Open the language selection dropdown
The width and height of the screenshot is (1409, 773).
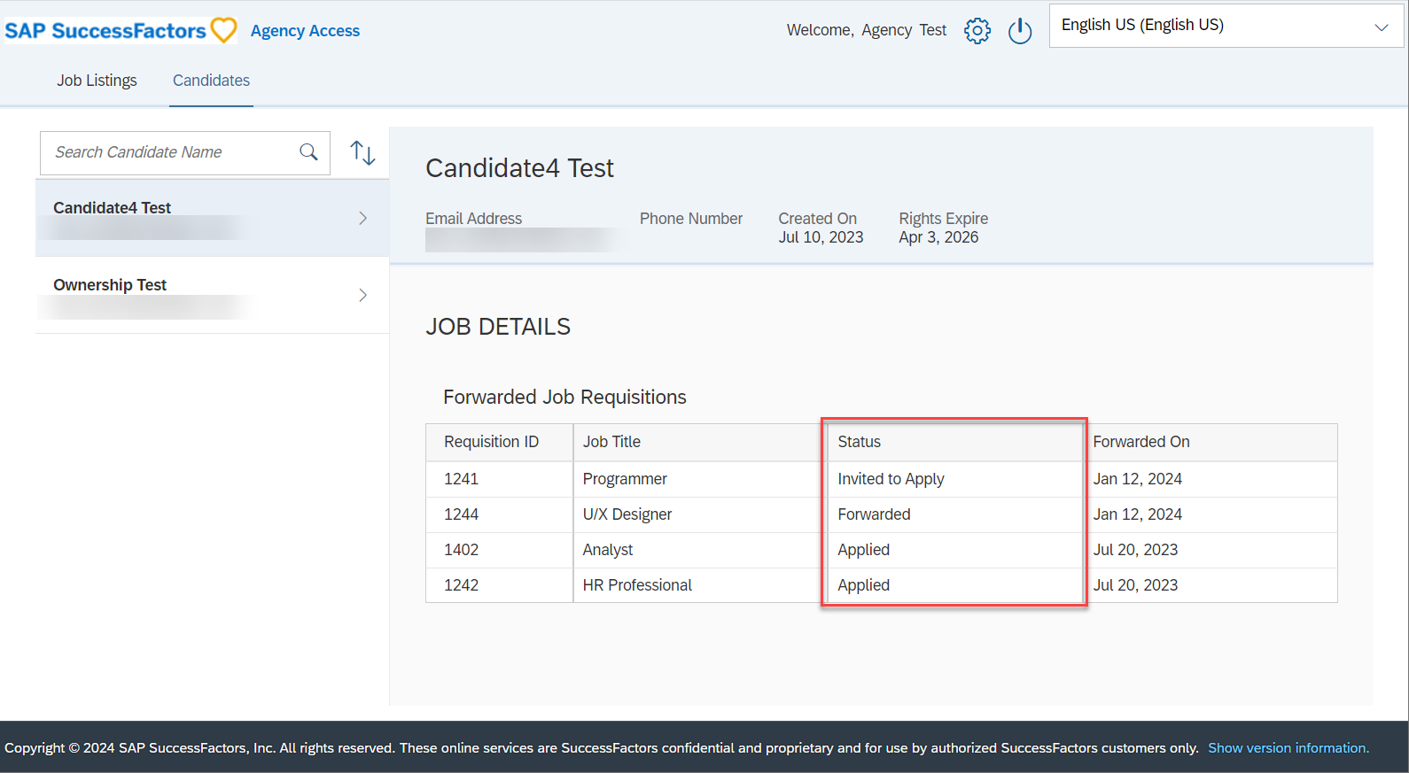tap(1226, 26)
